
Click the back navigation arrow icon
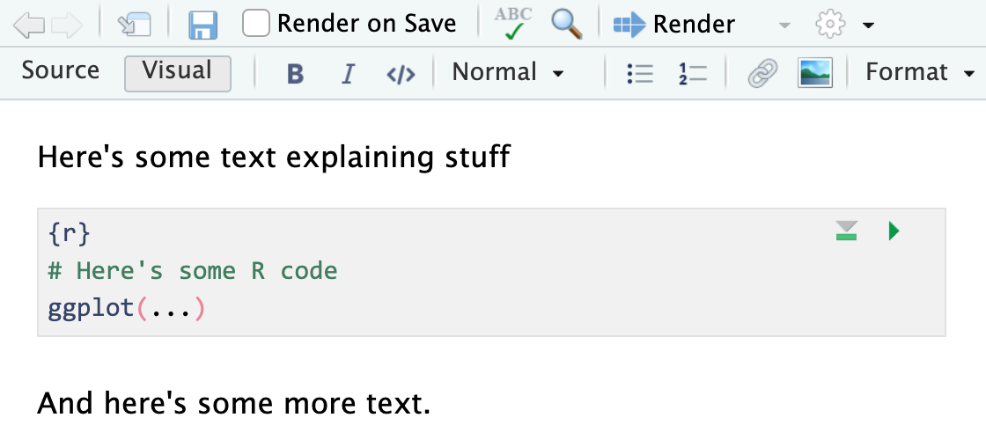click(x=29, y=26)
